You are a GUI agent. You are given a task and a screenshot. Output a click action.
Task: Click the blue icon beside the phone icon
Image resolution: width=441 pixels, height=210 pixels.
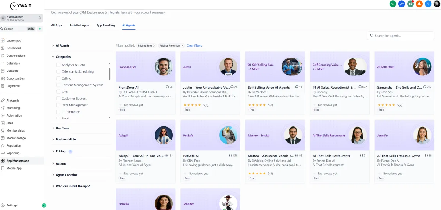coord(402,4)
